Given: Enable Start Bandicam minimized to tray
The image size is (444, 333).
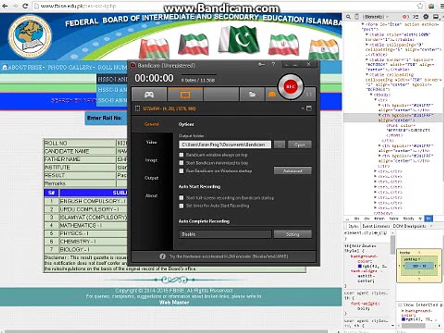Looking at the screenshot, I should tap(181, 163).
